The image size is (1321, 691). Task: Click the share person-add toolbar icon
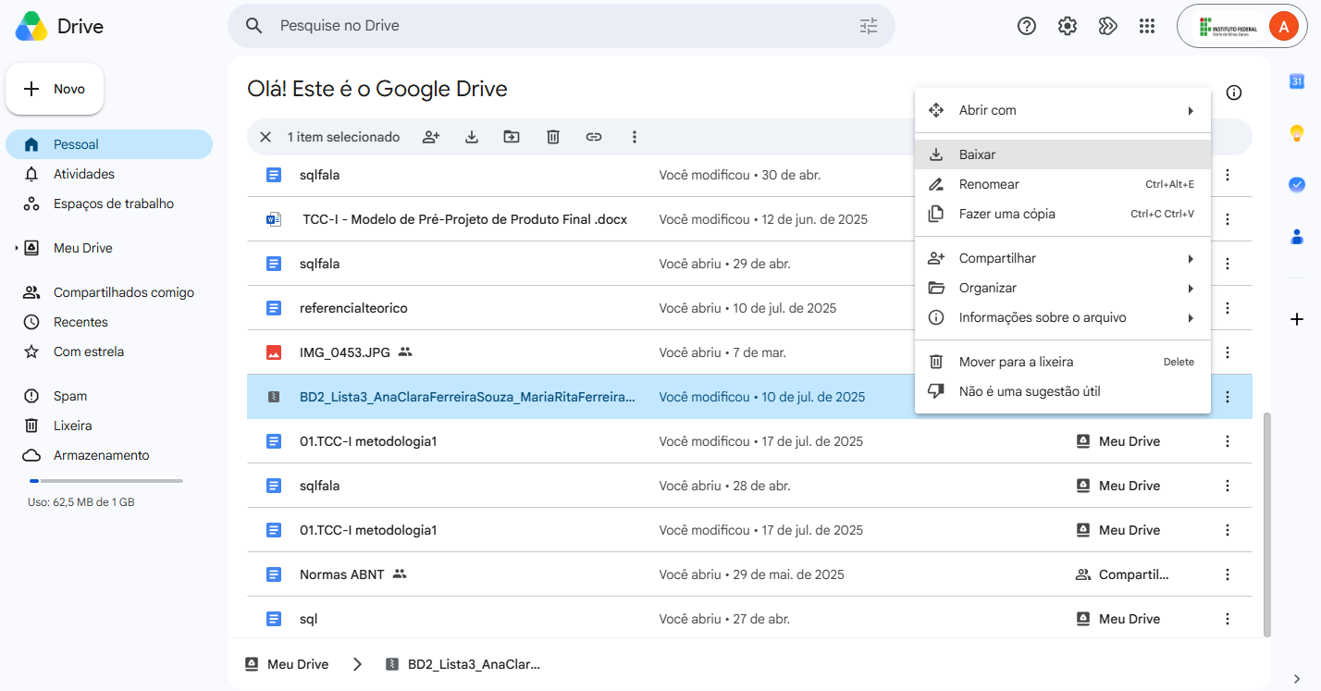point(431,137)
